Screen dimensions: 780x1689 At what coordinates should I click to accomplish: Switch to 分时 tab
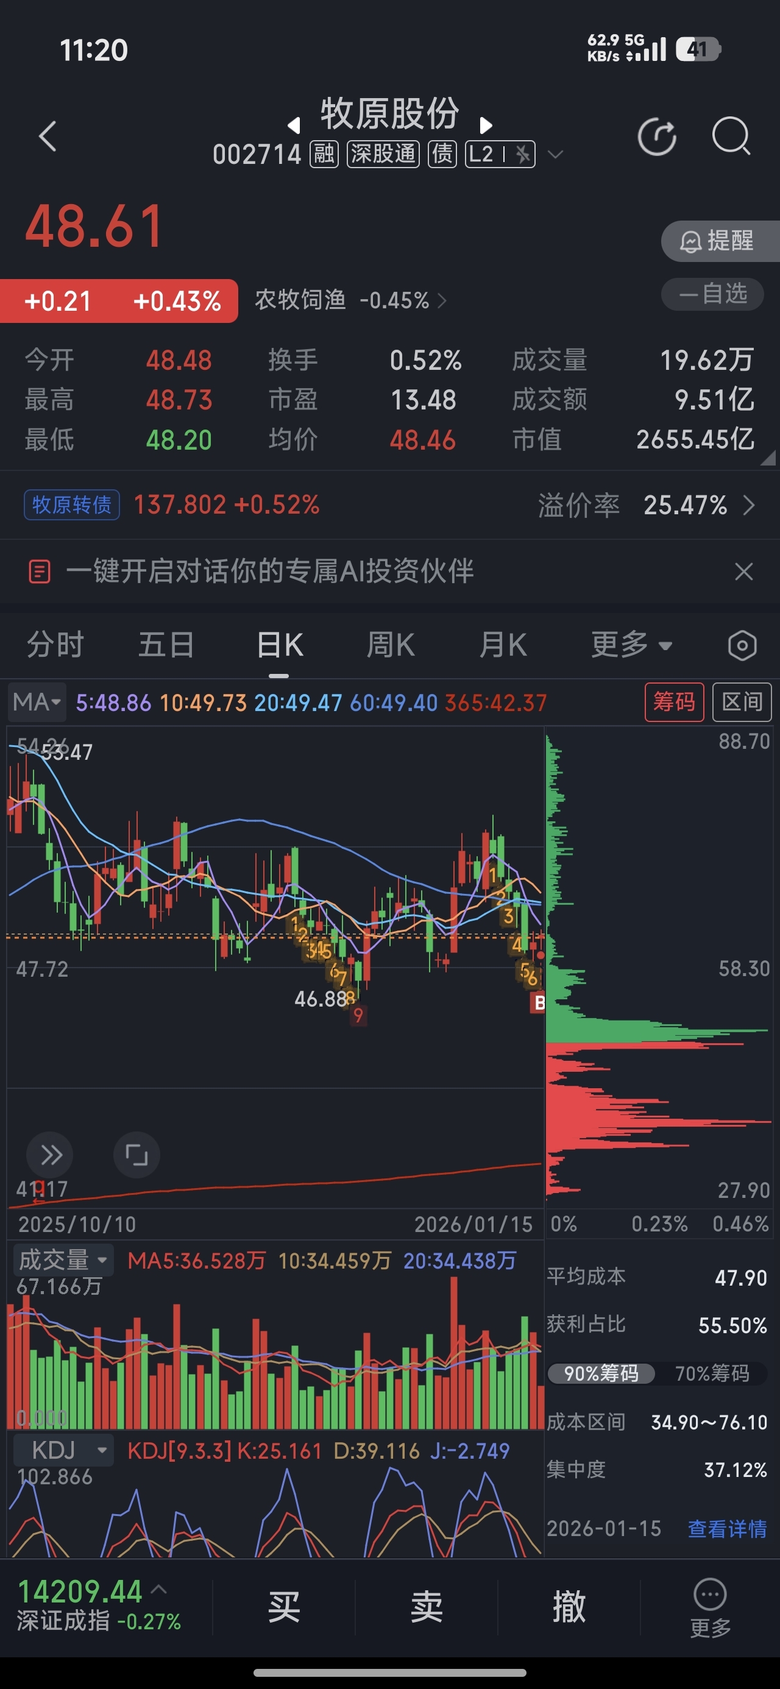[55, 645]
